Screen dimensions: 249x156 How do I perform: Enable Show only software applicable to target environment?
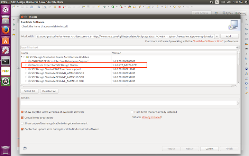point(22,123)
